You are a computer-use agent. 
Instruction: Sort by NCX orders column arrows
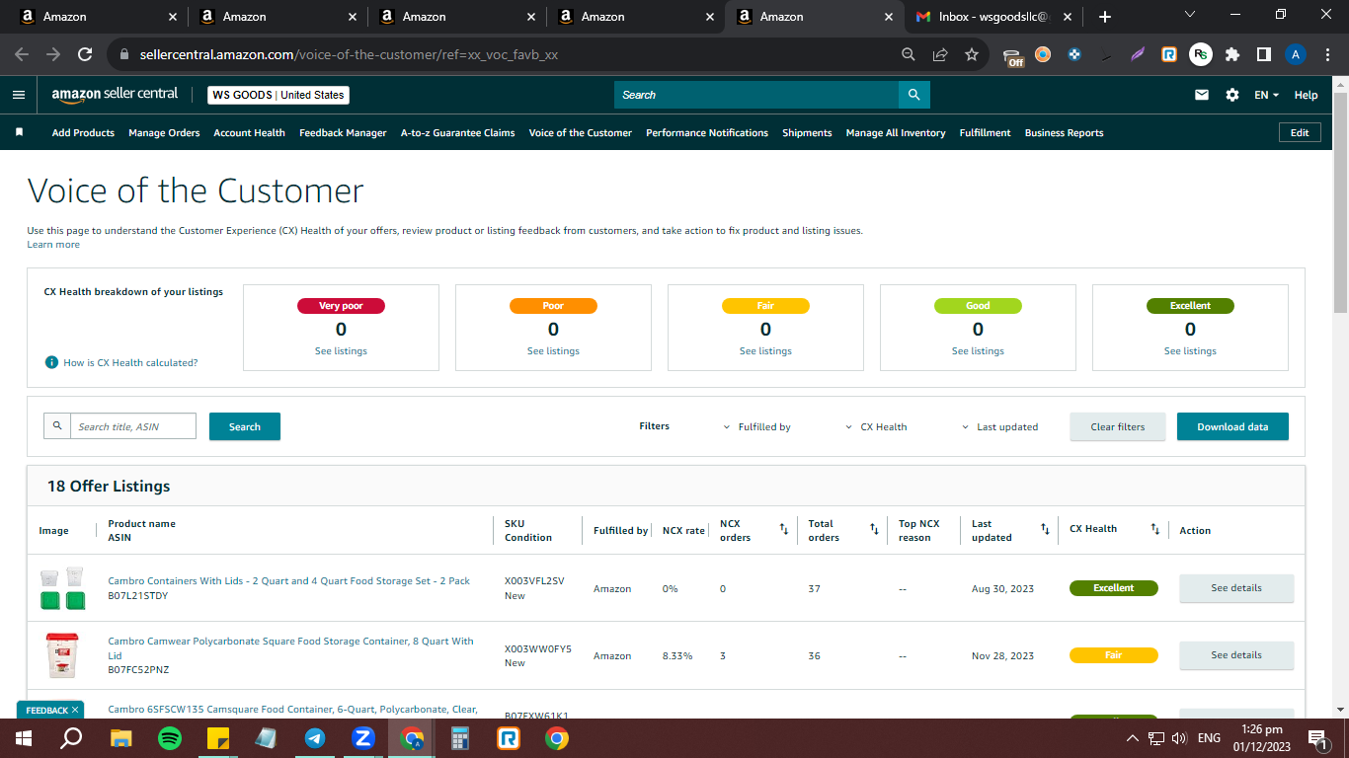coord(784,530)
